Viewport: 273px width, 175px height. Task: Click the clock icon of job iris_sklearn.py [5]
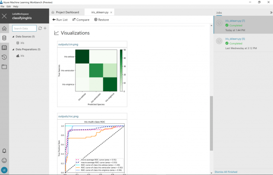[x=219, y=41]
